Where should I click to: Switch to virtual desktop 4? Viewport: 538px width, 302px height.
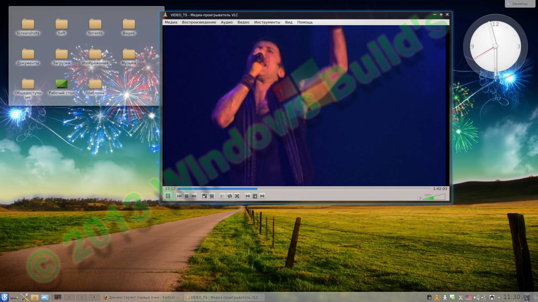tap(94, 297)
